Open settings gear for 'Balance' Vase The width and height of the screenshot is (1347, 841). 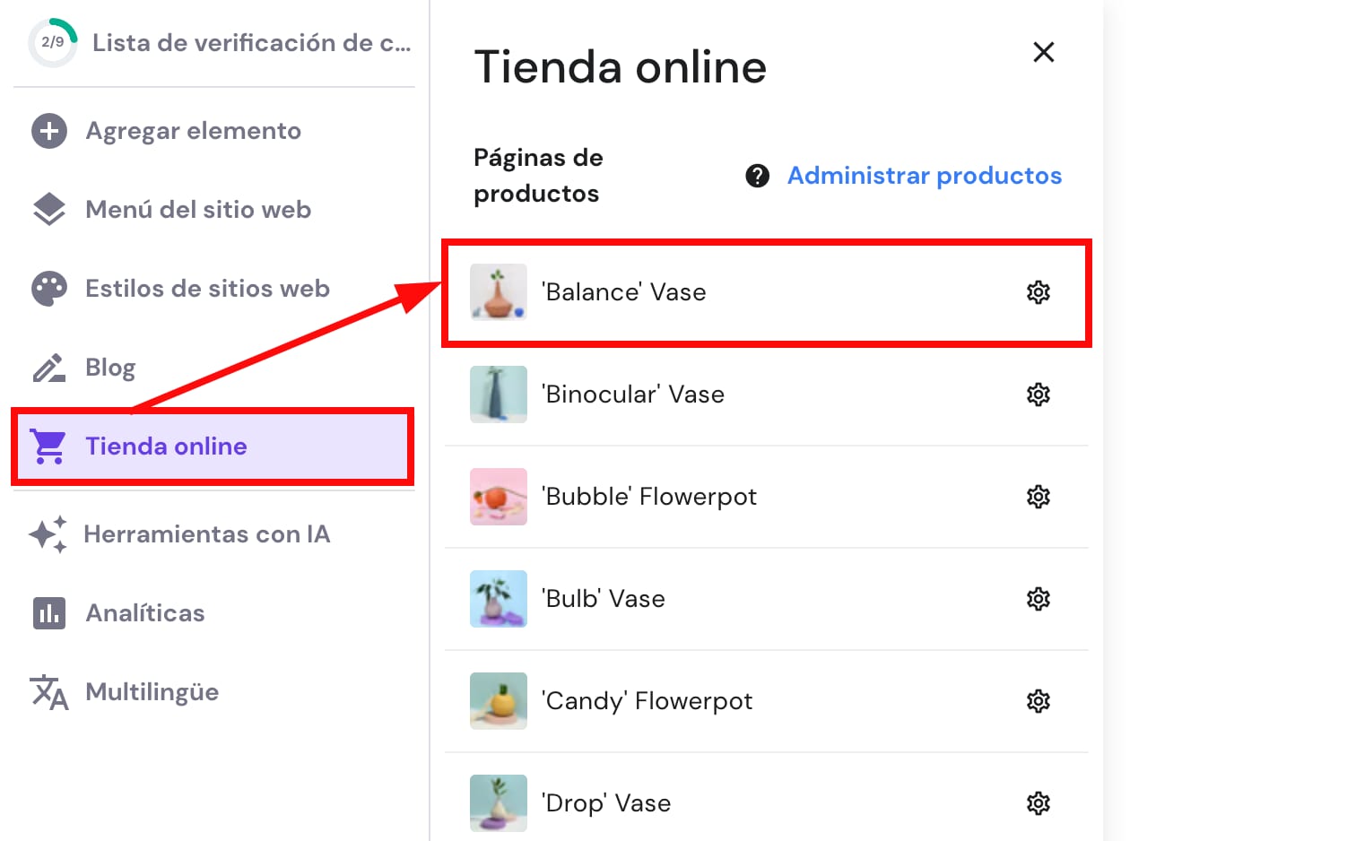(x=1038, y=291)
